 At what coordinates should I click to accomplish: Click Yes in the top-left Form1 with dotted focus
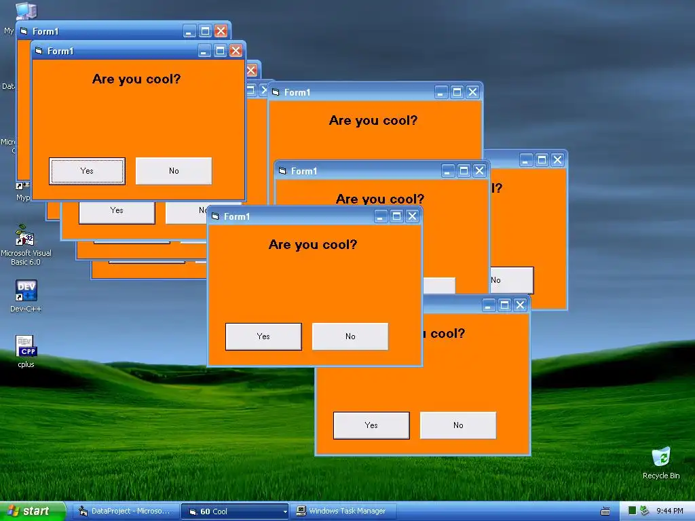87,171
